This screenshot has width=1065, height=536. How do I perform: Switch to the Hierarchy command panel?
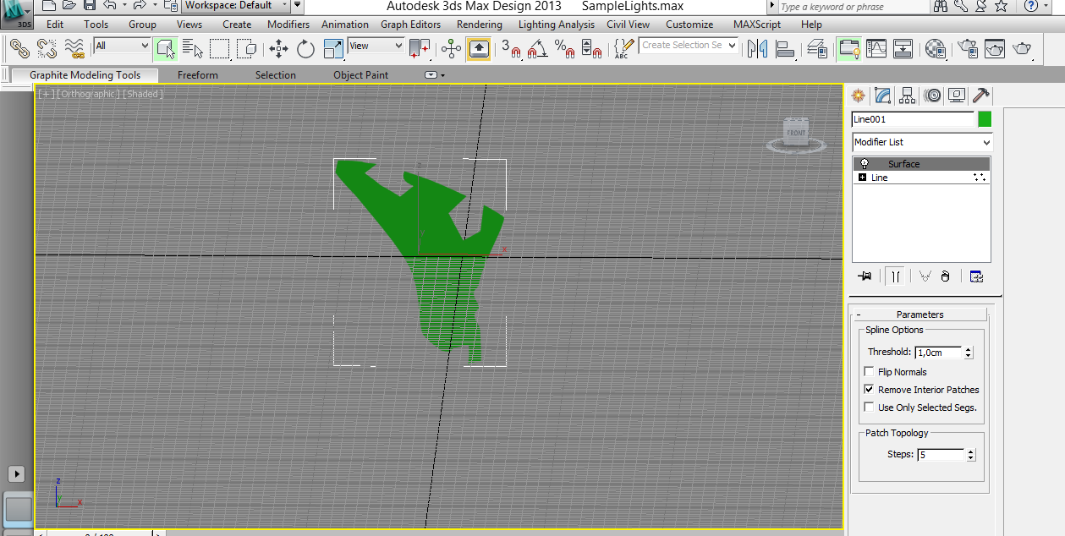(908, 96)
